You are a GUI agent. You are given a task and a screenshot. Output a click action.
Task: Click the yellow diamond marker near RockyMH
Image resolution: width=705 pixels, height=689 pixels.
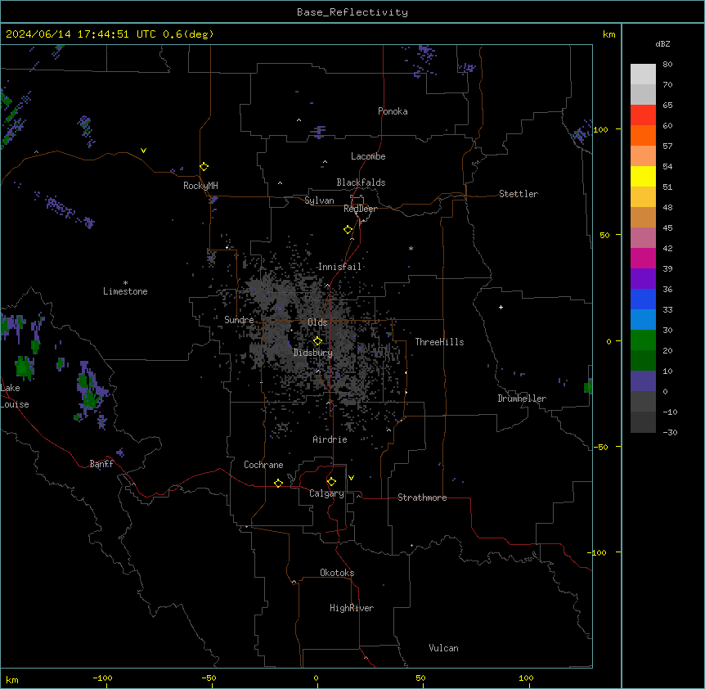[204, 167]
